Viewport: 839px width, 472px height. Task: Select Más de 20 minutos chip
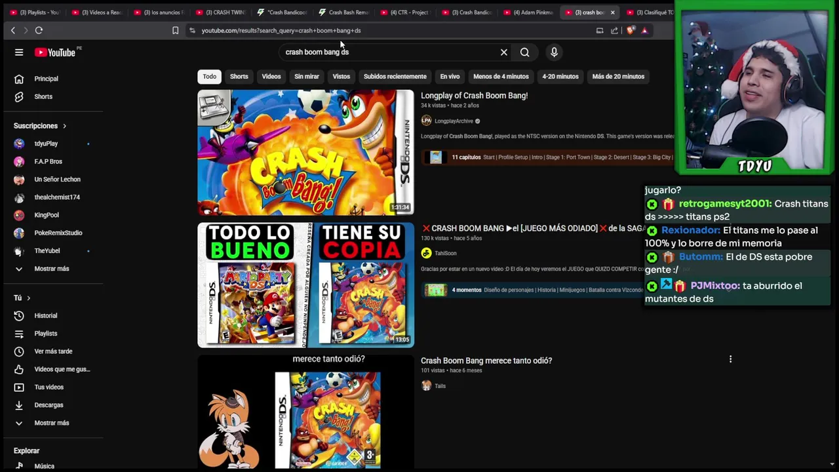coord(618,77)
